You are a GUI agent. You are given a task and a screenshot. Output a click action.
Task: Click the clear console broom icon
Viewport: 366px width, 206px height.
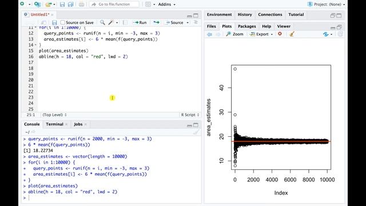pyautogui.click(x=196, y=132)
